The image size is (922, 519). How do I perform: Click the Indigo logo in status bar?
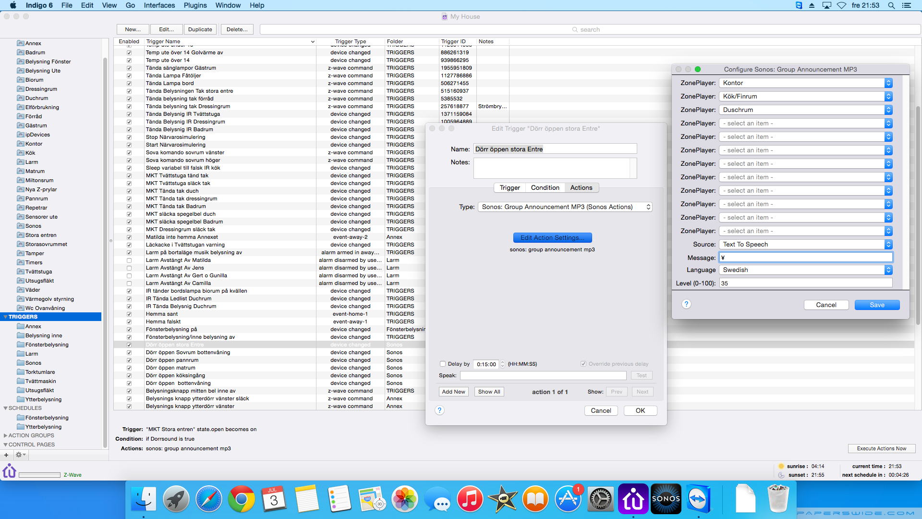coord(10,470)
